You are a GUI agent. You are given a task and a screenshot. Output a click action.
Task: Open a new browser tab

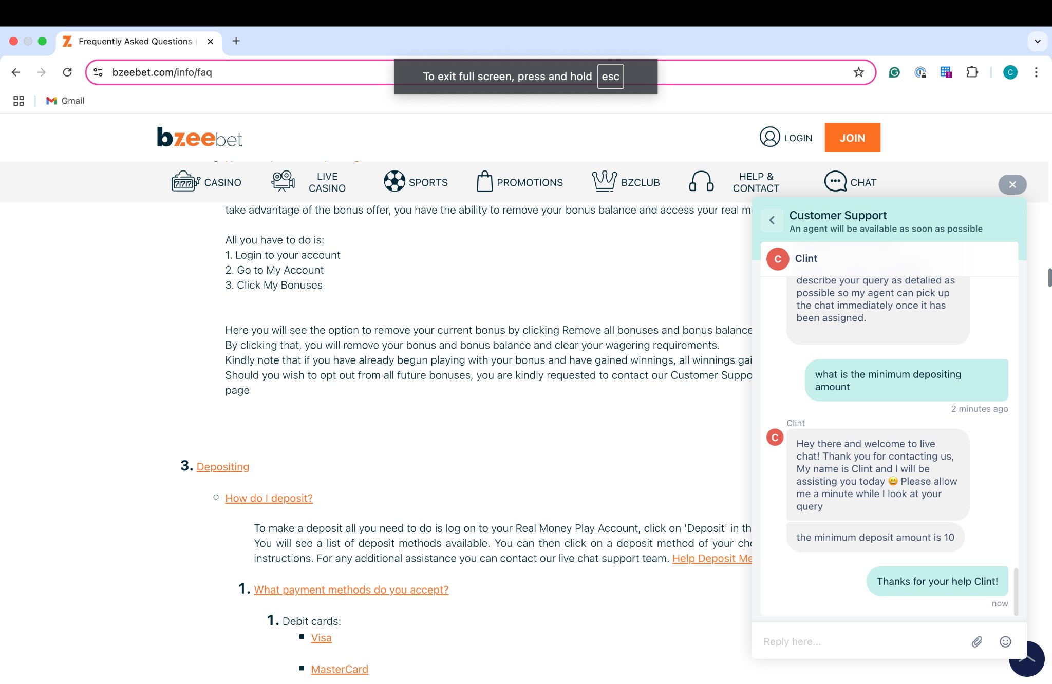(x=236, y=41)
